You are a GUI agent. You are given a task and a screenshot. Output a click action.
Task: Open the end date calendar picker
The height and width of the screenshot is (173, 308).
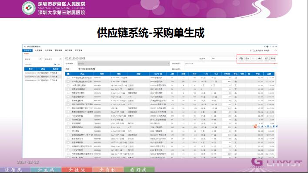pyautogui.click(x=60, y=59)
